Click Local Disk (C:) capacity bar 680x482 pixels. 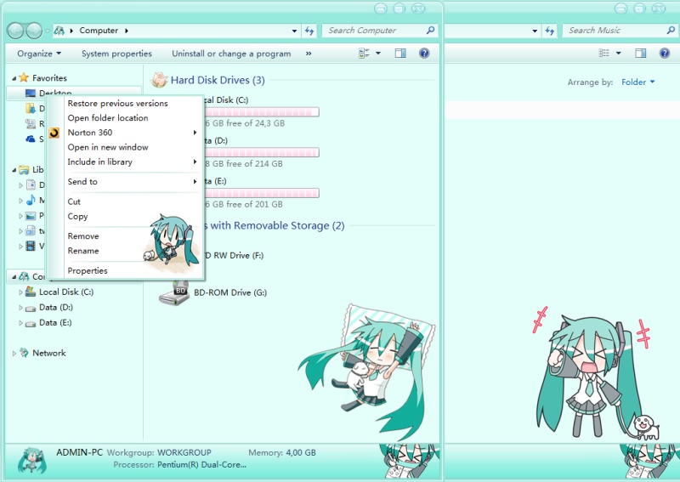point(262,112)
